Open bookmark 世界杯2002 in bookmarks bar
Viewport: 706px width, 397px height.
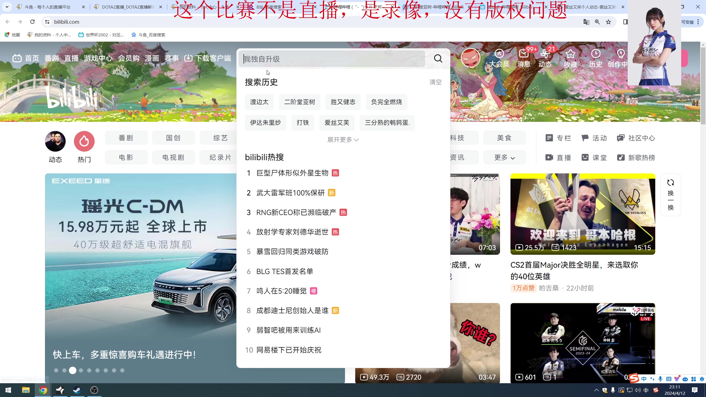point(101,35)
